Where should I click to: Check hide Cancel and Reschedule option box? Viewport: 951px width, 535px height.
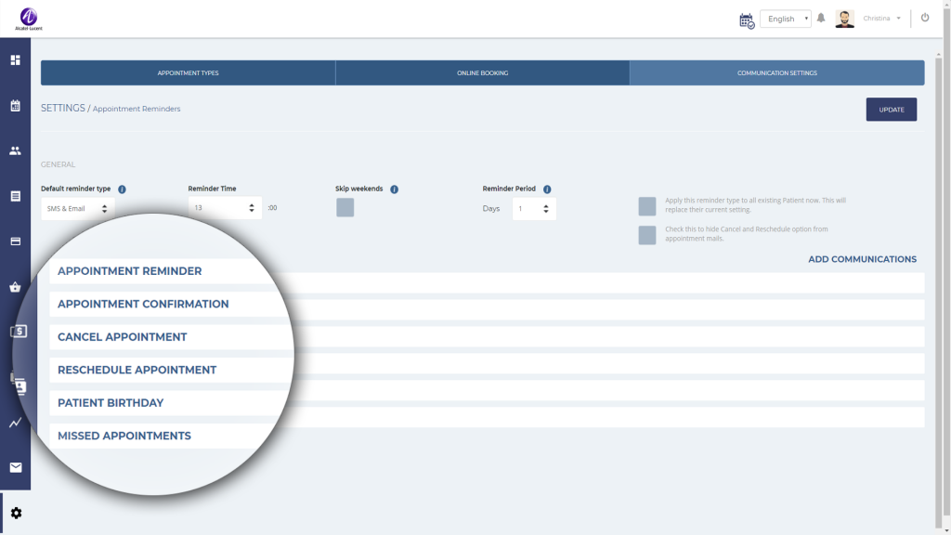click(647, 235)
